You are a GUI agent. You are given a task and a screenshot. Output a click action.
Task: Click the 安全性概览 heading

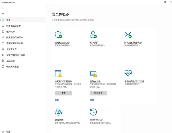(61, 14)
